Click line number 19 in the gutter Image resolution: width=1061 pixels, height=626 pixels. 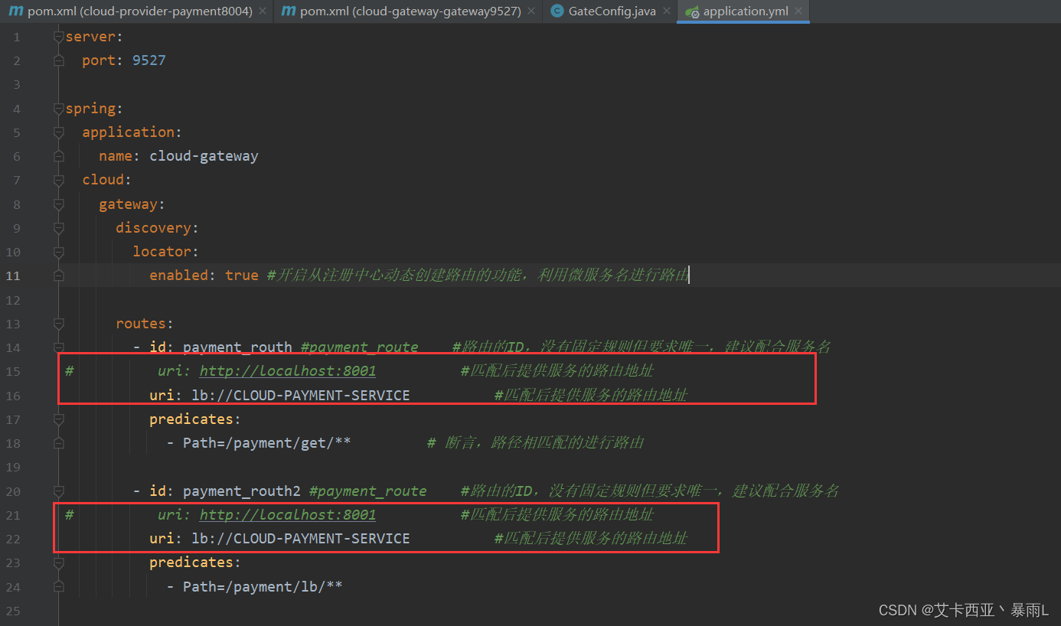(x=13, y=467)
